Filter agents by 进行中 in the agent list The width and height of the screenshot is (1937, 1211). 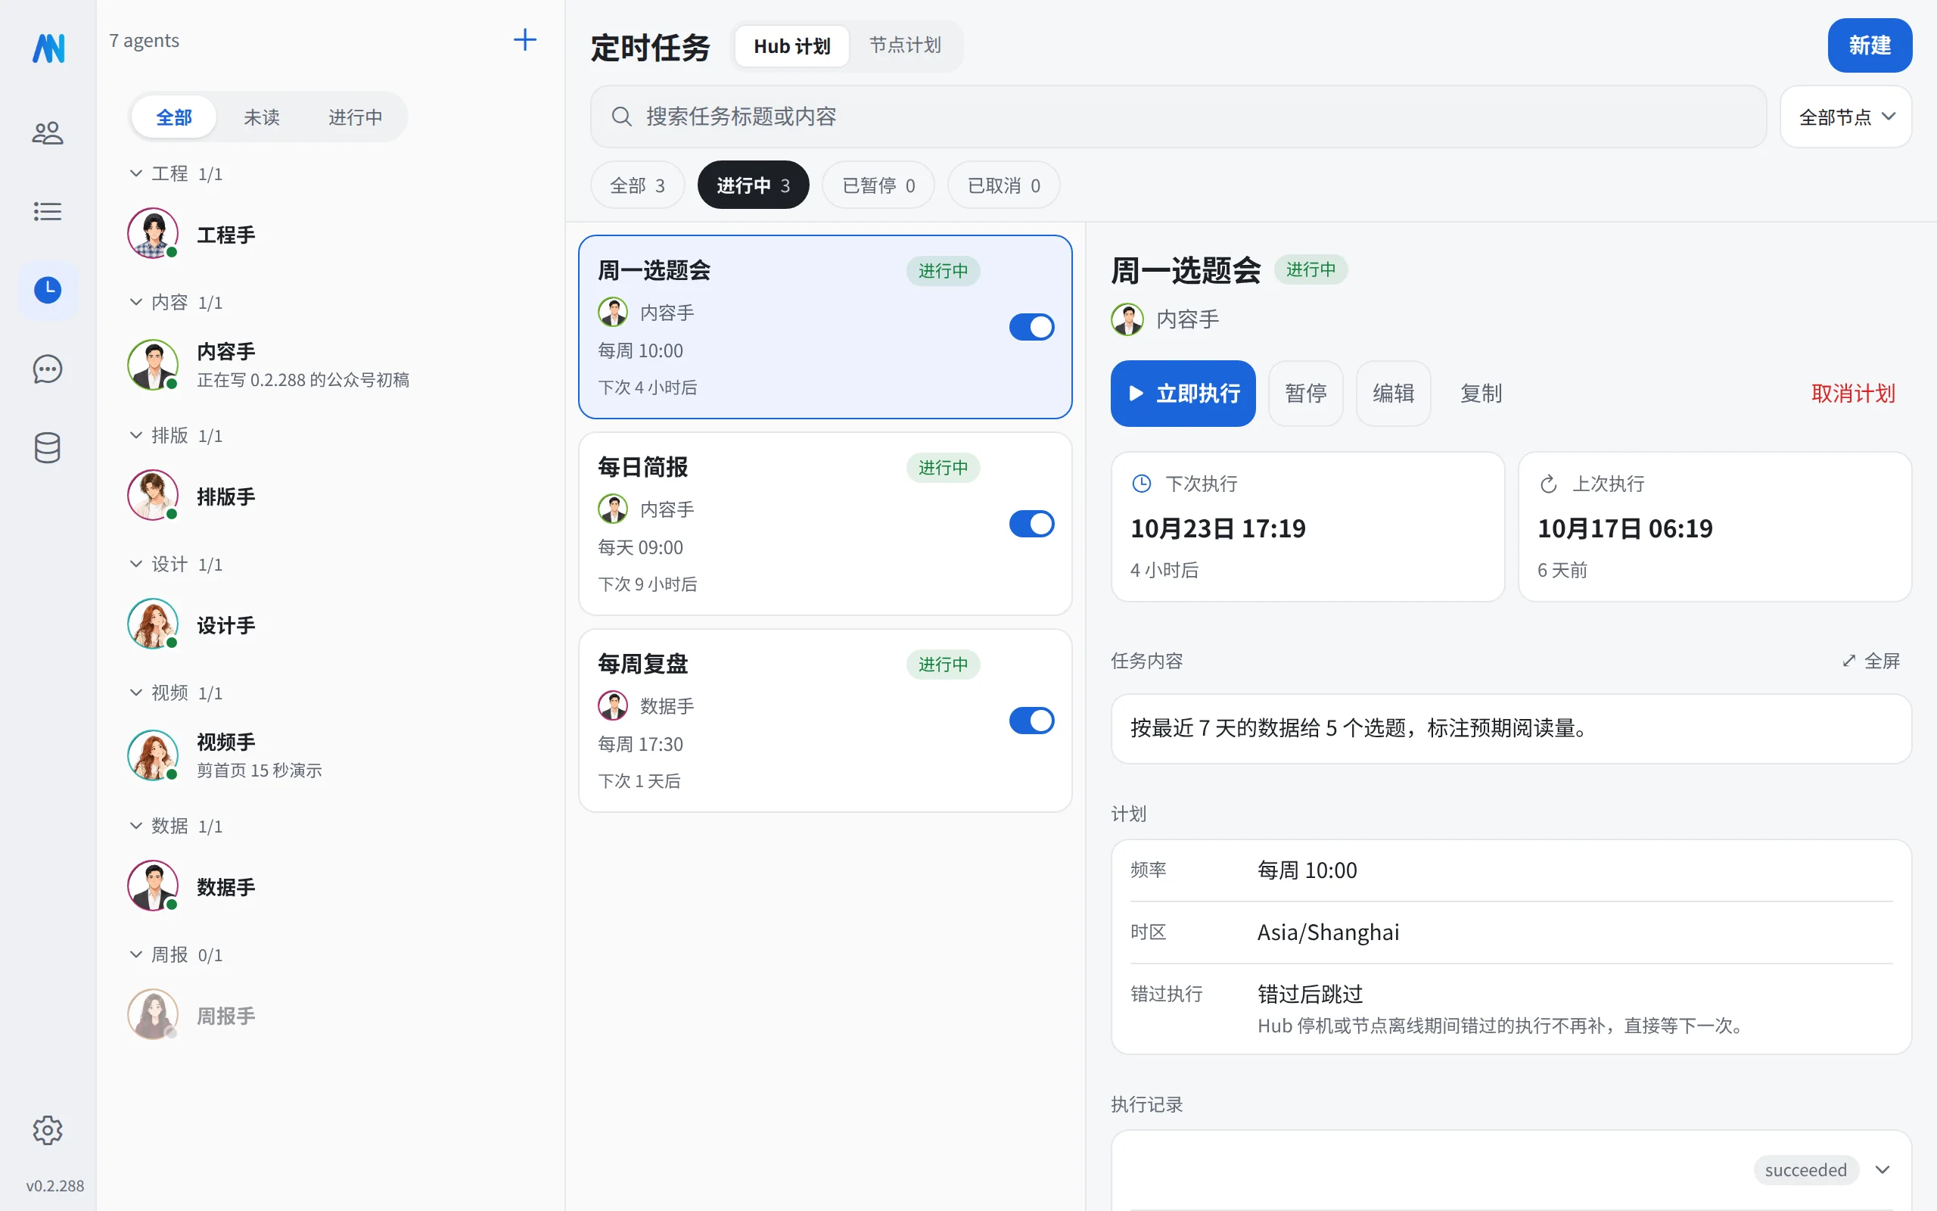(x=356, y=117)
